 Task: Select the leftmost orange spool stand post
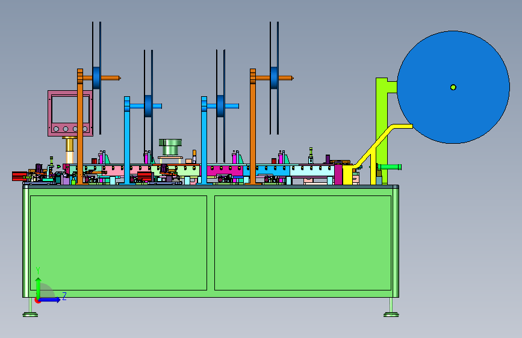coord(80,126)
